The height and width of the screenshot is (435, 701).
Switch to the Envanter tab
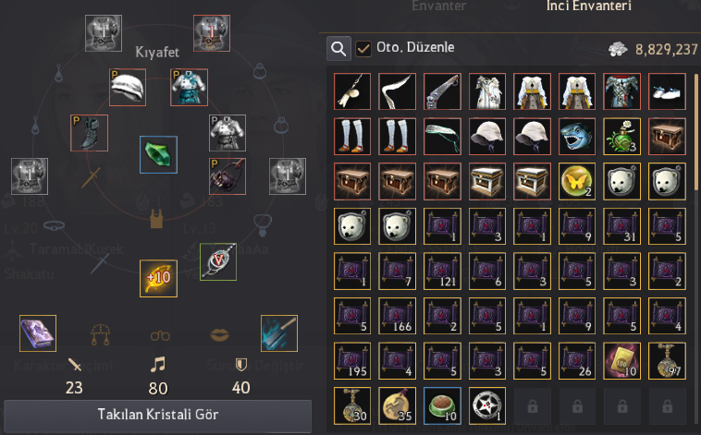click(x=438, y=6)
